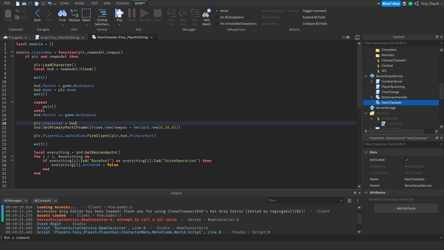Switch to the Pvp game tab
Screen dimensions: 444x250
[16, 37]
